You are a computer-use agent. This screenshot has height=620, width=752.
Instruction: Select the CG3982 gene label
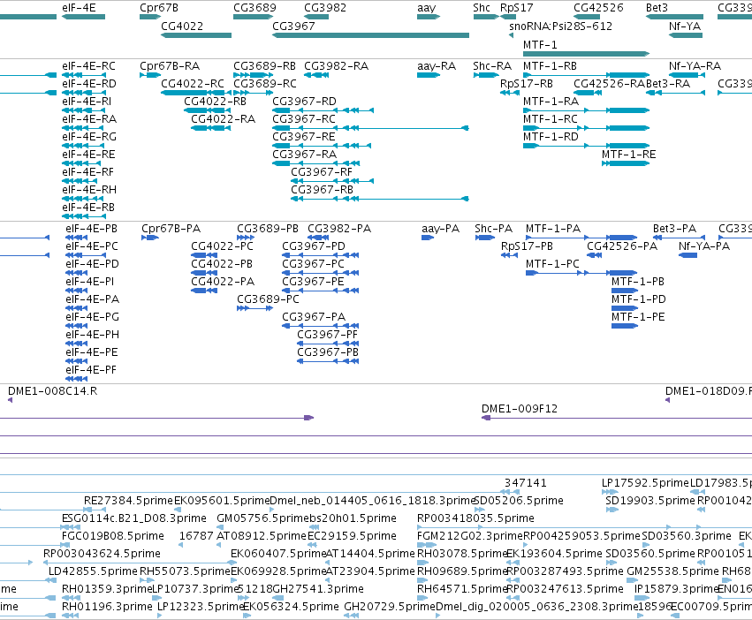[x=325, y=8]
